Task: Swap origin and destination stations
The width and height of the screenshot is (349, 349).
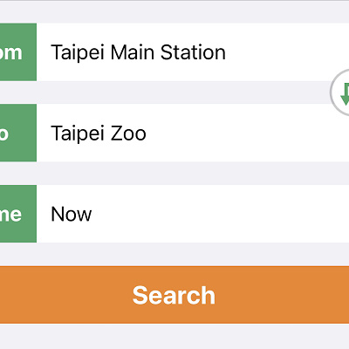Action: (x=340, y=92)
